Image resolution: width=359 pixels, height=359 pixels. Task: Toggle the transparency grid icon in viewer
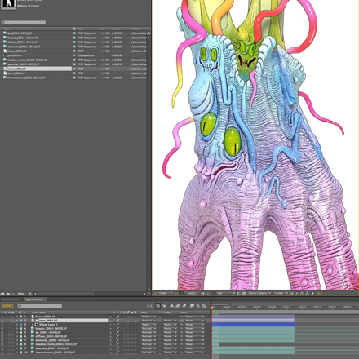[x=244, y=293]
